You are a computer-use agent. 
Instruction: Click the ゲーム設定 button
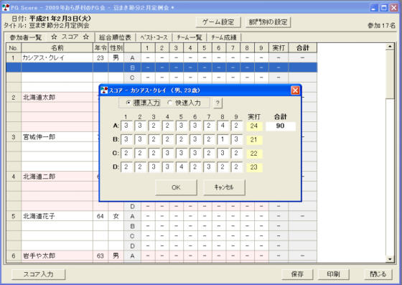[x=218, y=22]
